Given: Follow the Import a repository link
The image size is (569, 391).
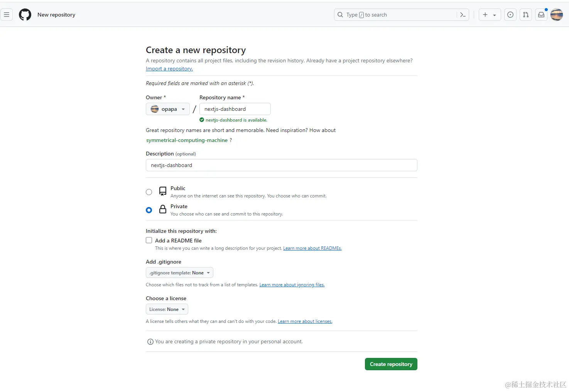Looking at the screenshot, I should [x=169, y=69].
